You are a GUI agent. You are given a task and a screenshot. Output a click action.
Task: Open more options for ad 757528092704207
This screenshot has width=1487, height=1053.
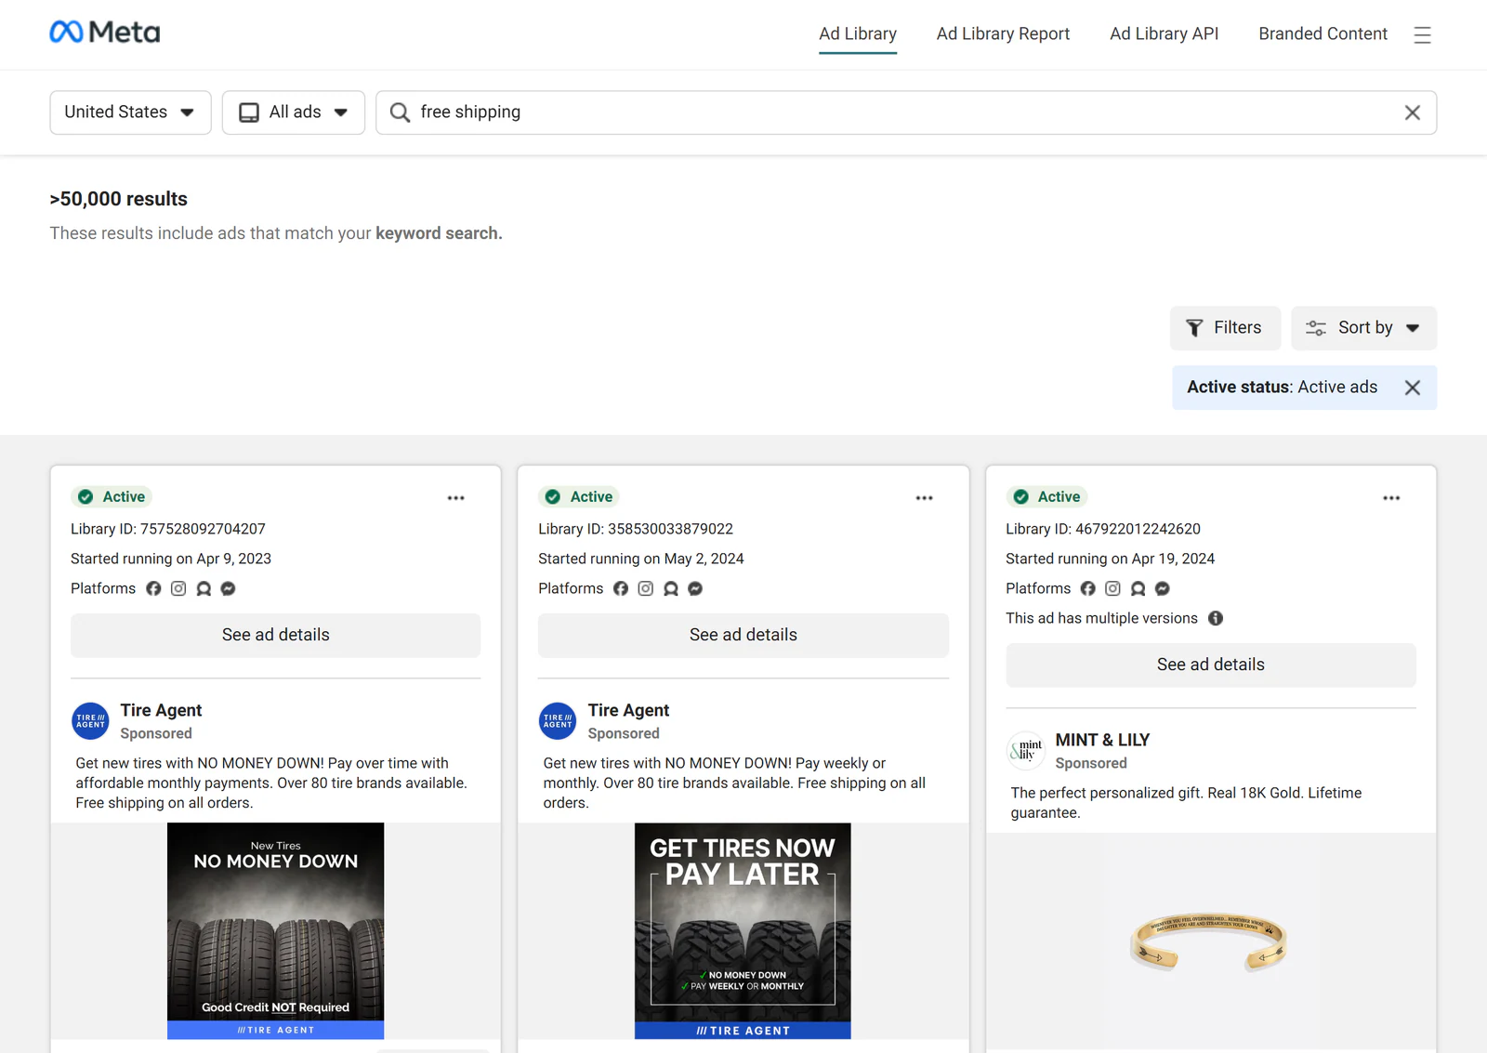455,498
